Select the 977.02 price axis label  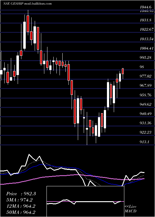146,76
